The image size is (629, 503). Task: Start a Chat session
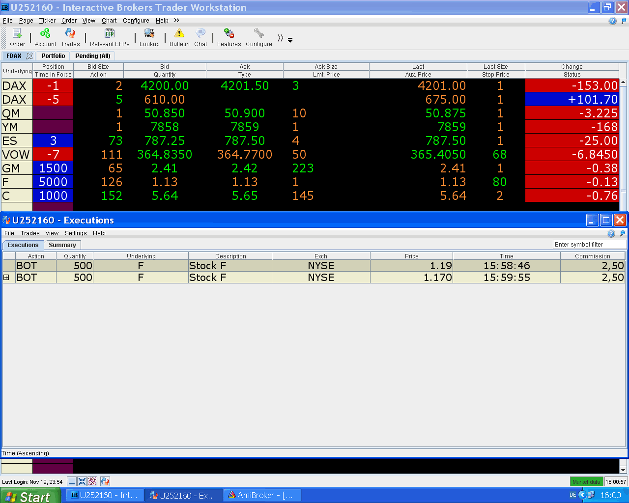pyautogui.click(x=200, y=38)
